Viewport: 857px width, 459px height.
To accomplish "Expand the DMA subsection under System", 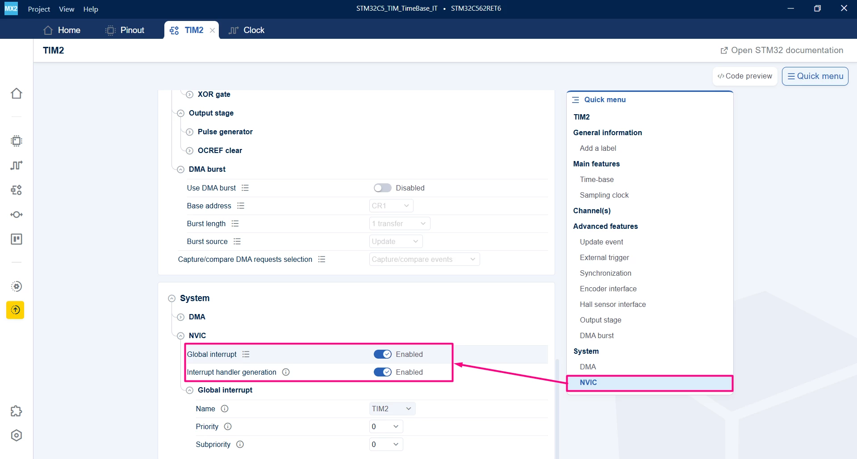I will pyautogui.click(x=181, y=317).
